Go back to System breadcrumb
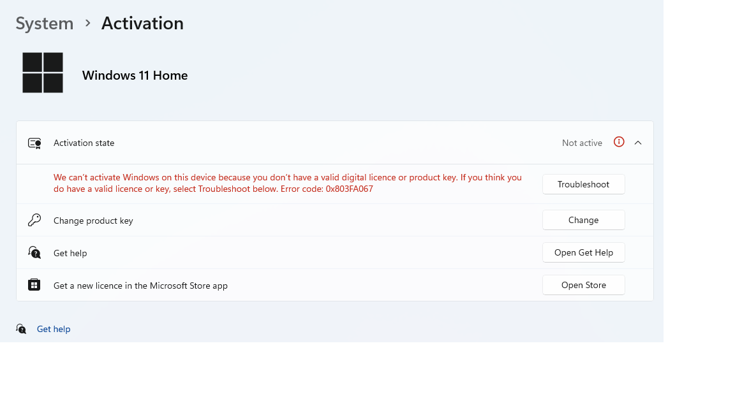This screenshot has height=413, width=735. (45, 24)
